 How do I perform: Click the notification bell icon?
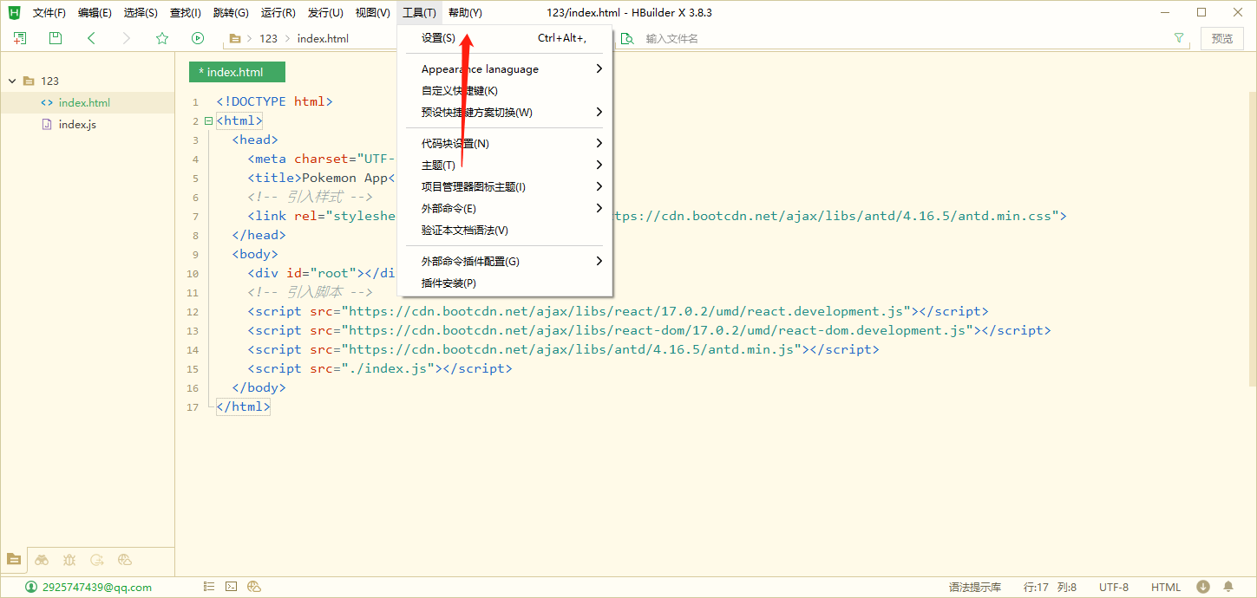click(1228, 587)
